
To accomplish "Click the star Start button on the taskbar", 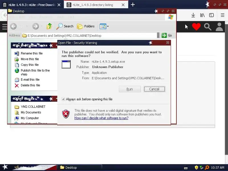I will [5, 167].
